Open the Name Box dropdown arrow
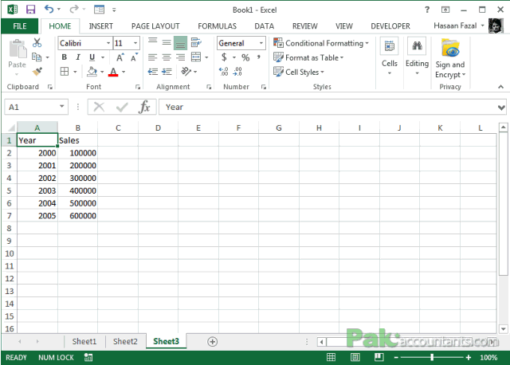 pyautogui.click(x=62, y=106)
